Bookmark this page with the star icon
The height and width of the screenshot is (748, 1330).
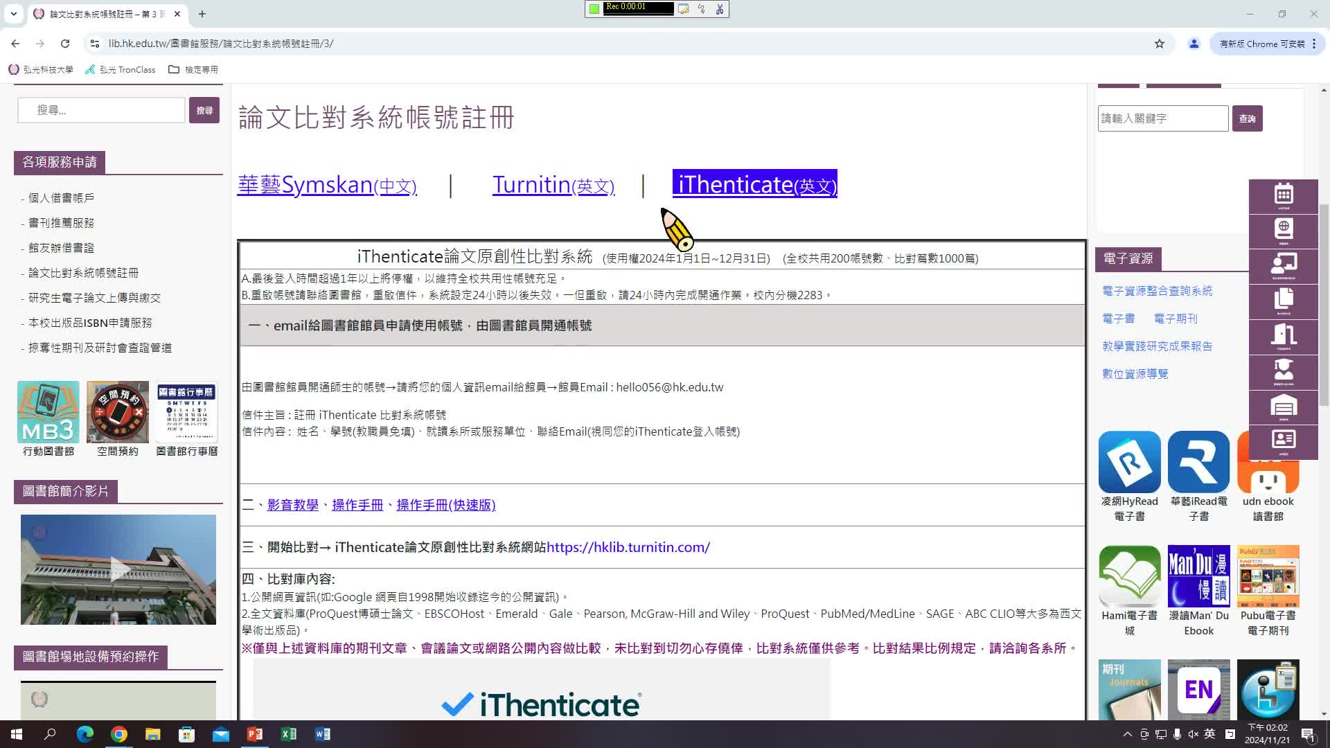coord(1160,44)
